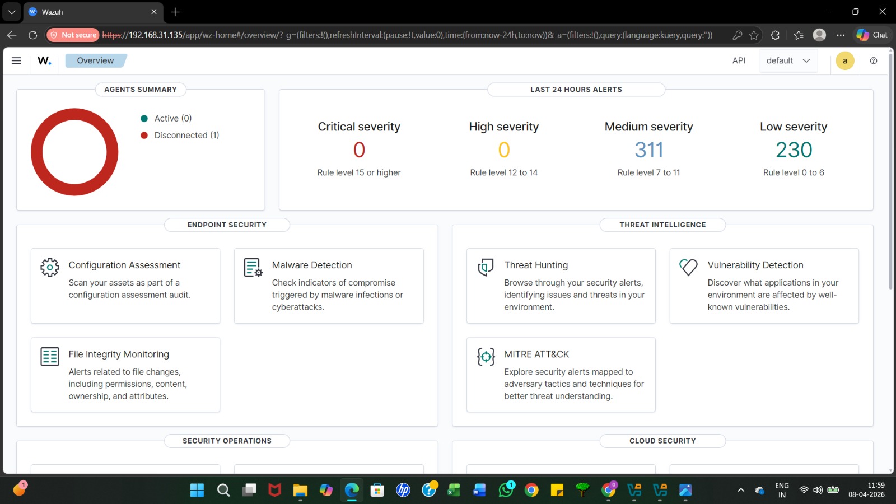Viewport: 896px width, 504px height.
Task: Click the password key icon in address bar
Action: click(x=738, y=35)
